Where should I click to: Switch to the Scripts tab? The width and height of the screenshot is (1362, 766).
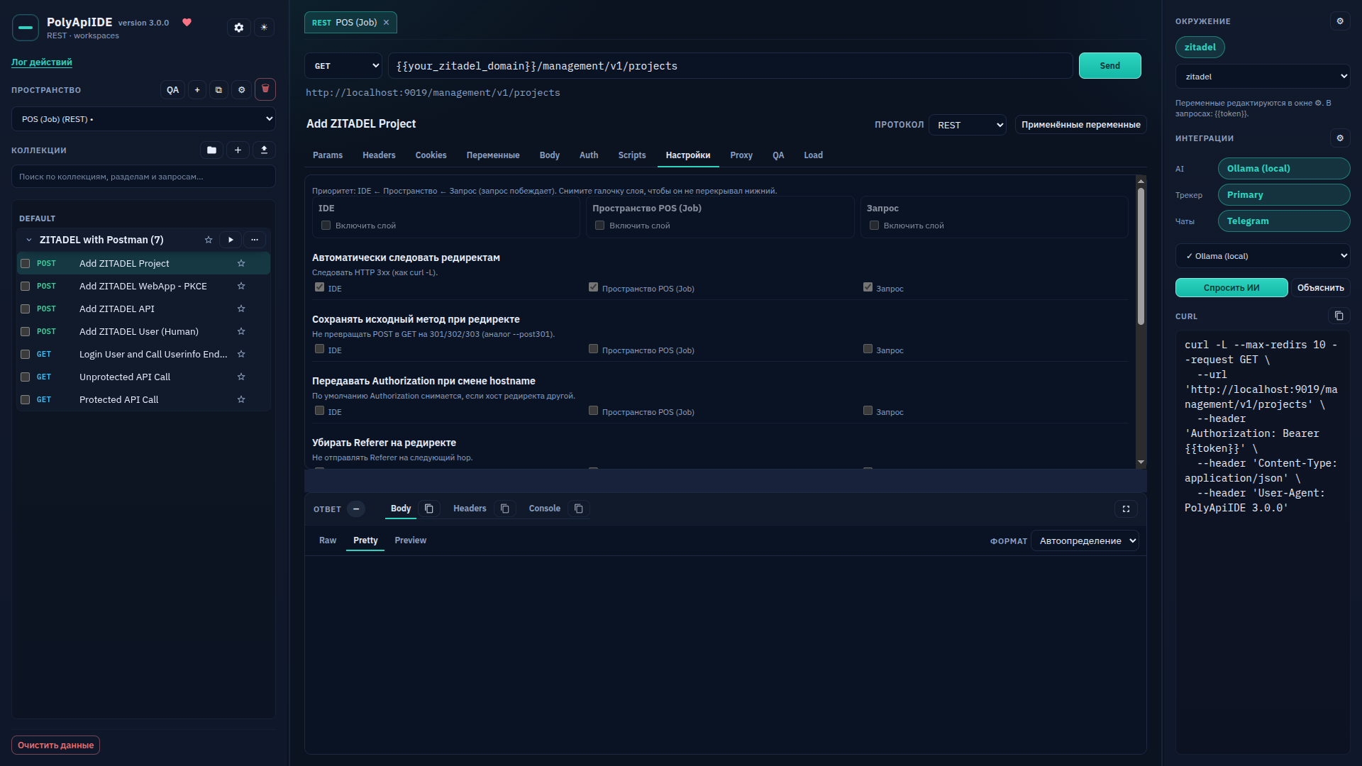[632, 155]
